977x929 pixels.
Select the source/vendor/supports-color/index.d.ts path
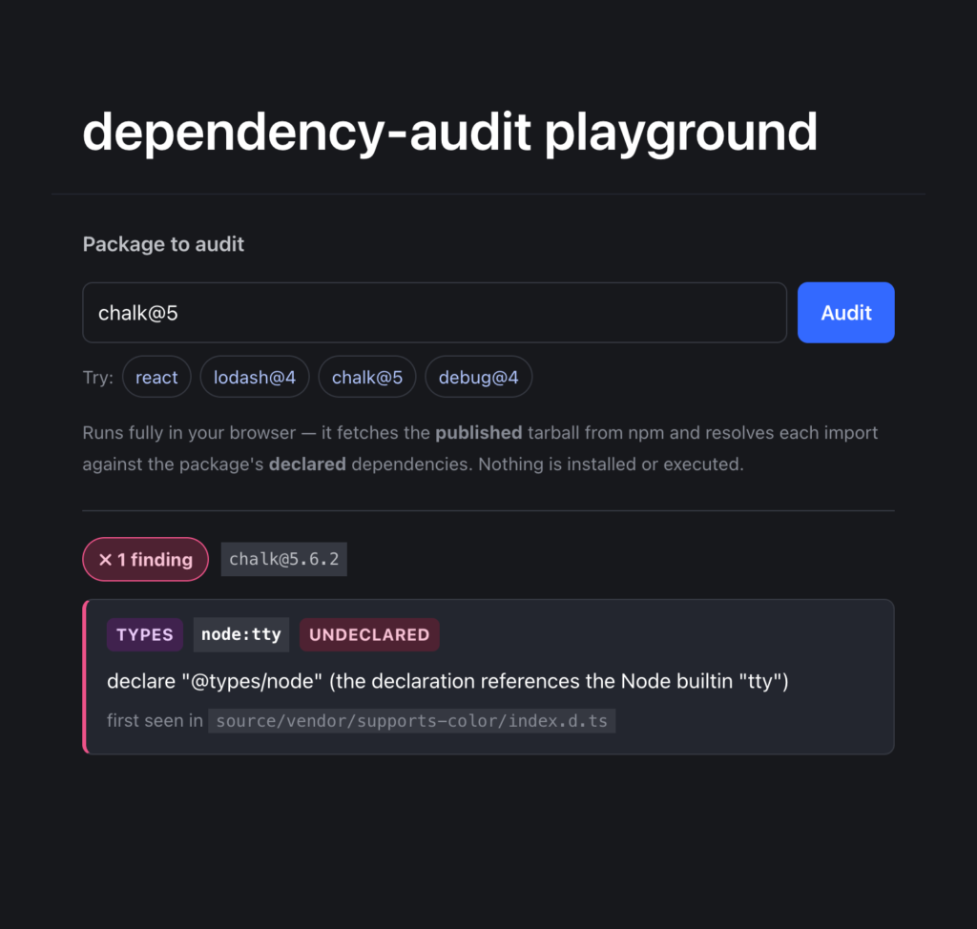coord(411,720)
